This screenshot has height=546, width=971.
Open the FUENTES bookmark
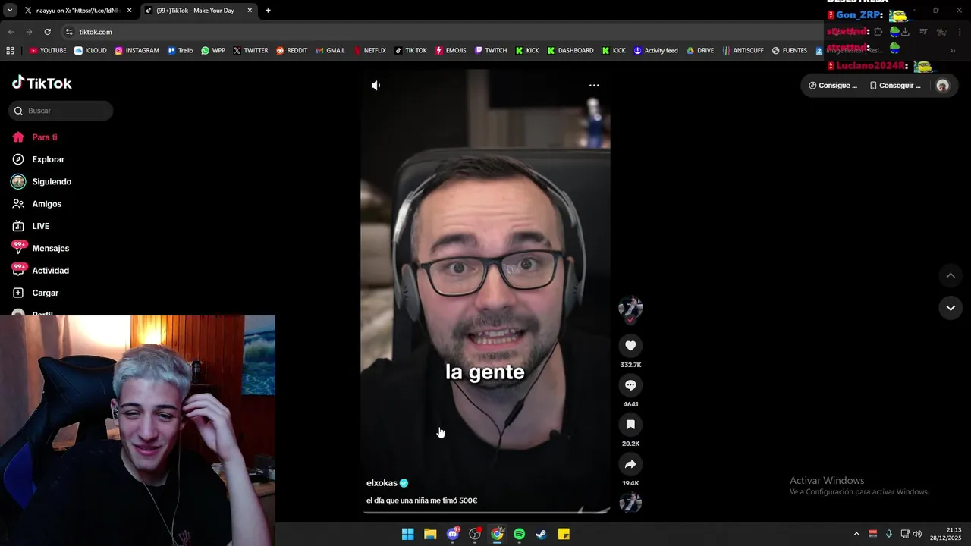tap(789, 51)
